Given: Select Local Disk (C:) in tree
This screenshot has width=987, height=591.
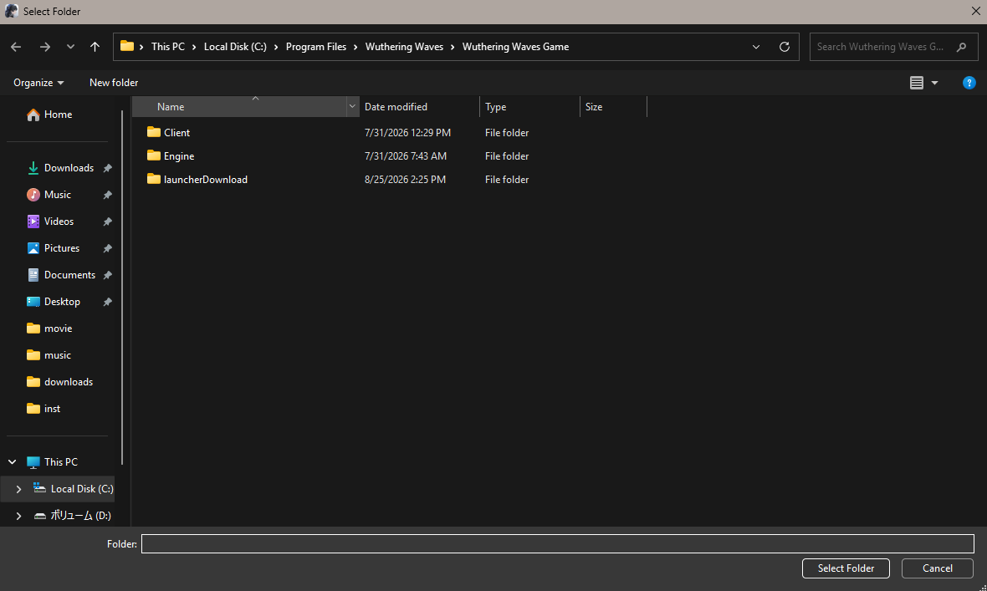Looking at the screenshot, I should click(73, 488).
